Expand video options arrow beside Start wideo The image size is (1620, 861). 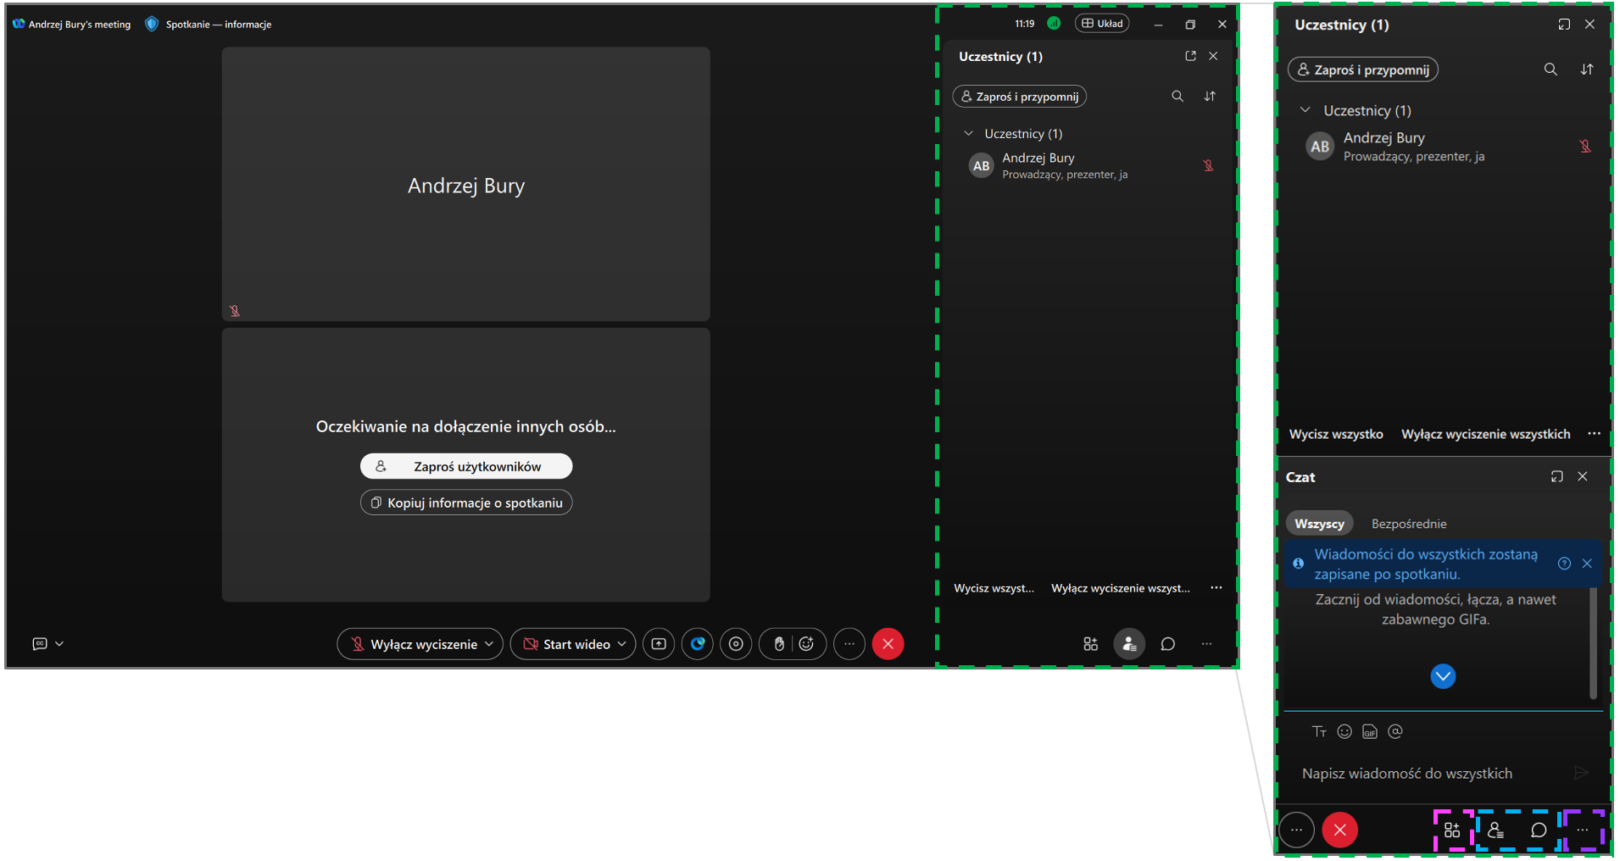pos(622,644)
